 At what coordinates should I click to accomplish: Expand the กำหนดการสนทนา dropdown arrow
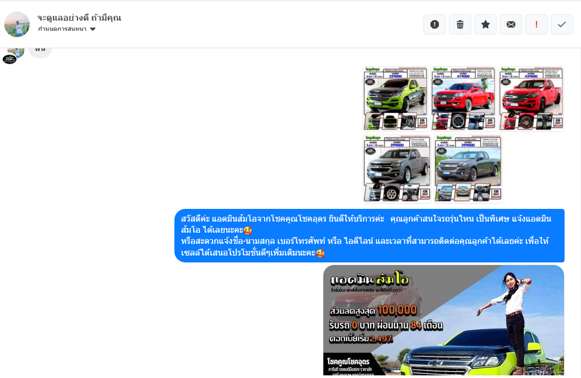93,29
